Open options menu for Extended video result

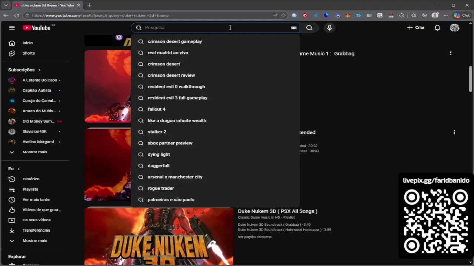454,132
